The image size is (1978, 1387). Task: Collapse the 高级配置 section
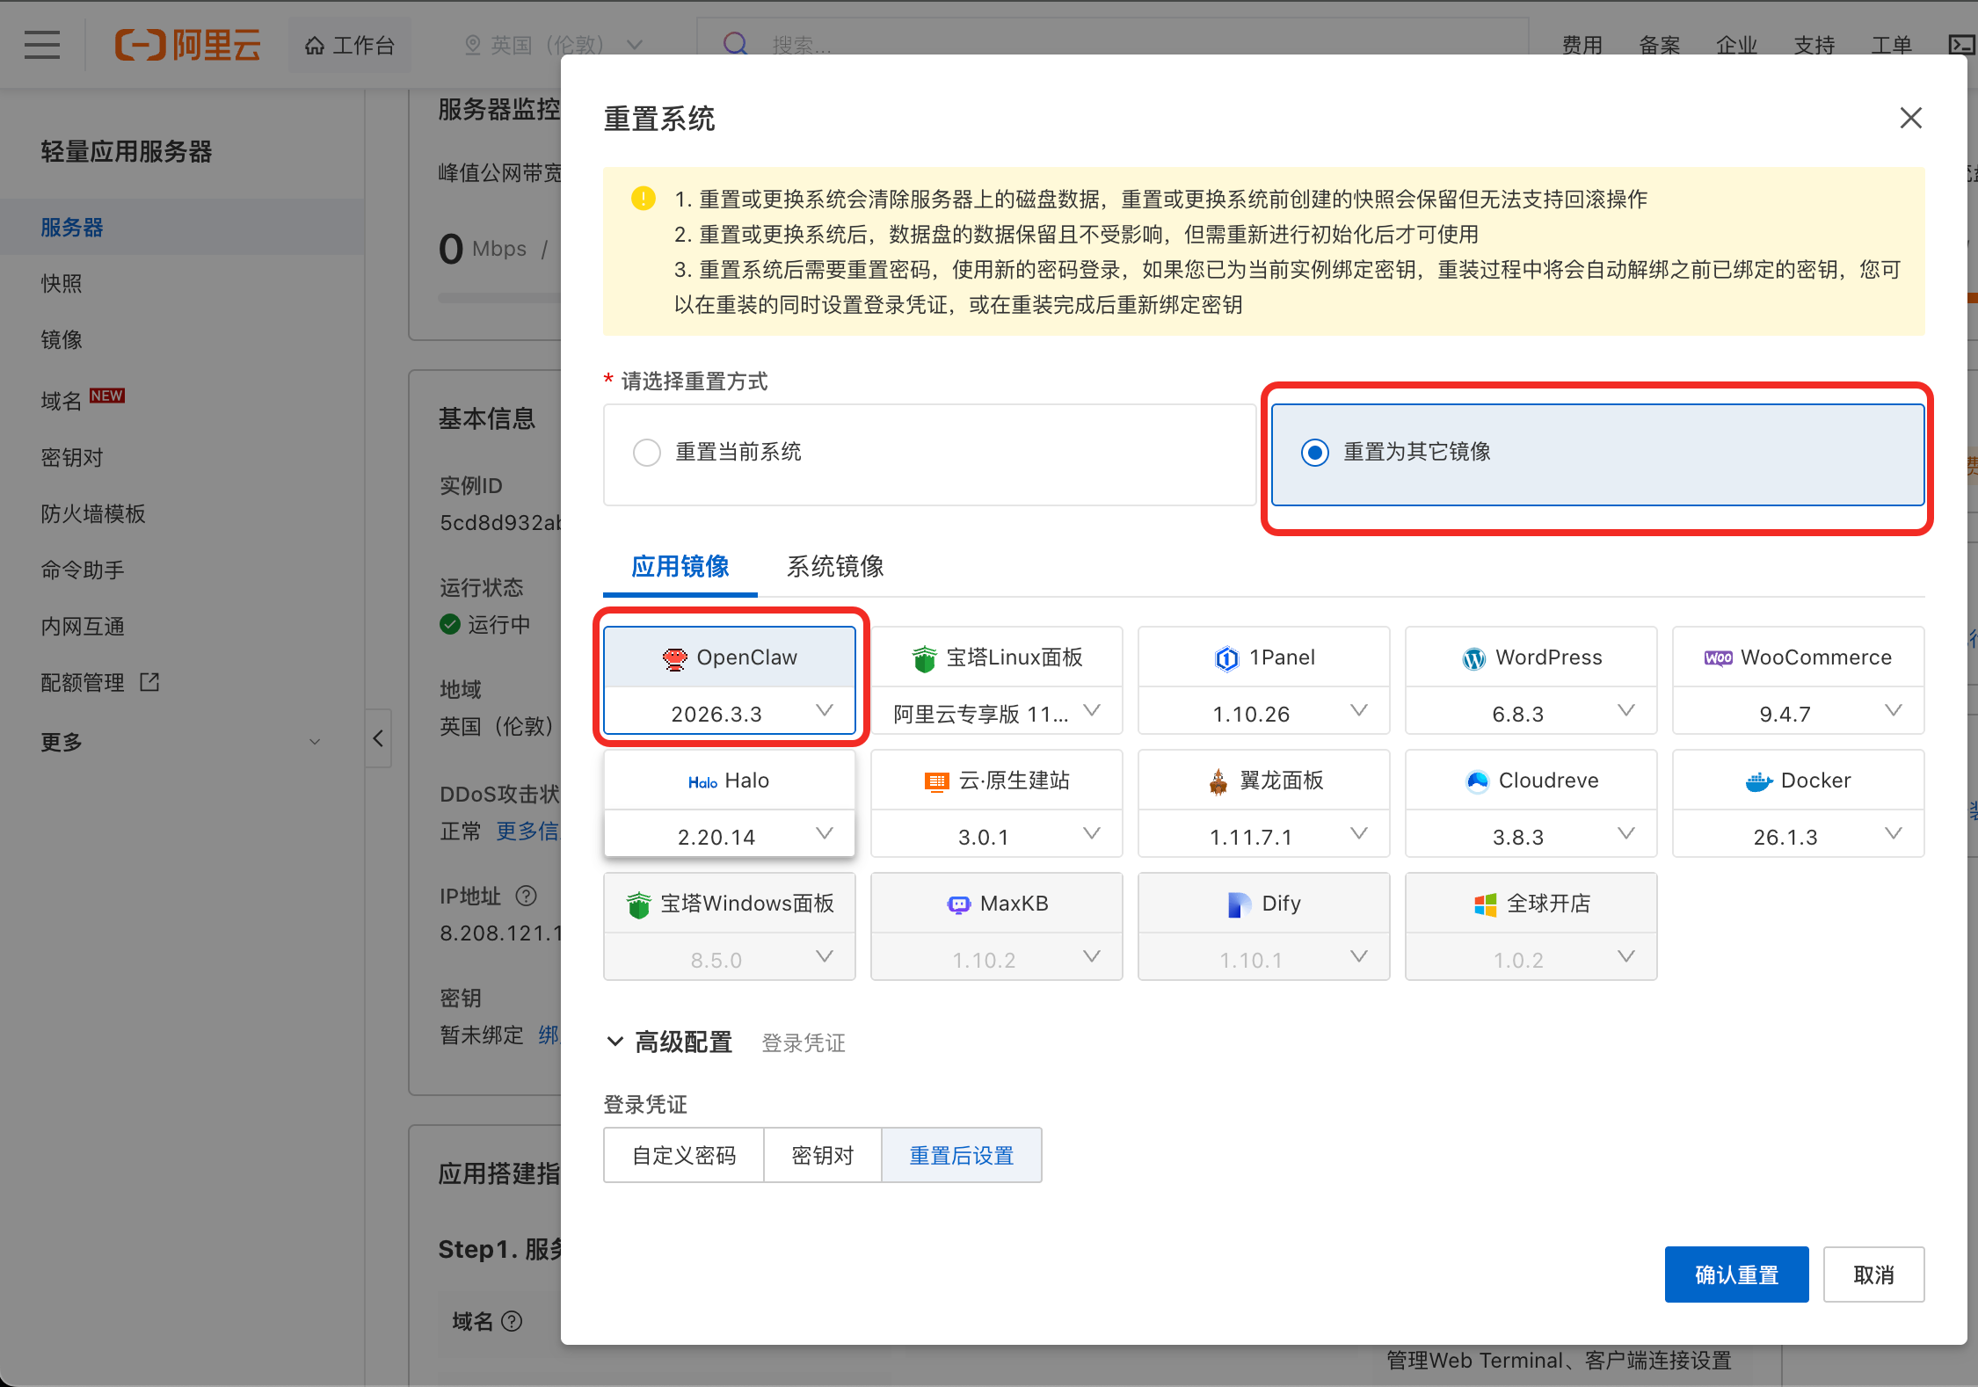[615, 1042]
